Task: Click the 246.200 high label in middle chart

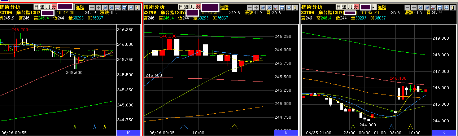Action: pyautogui.click(x=168, y=36)
